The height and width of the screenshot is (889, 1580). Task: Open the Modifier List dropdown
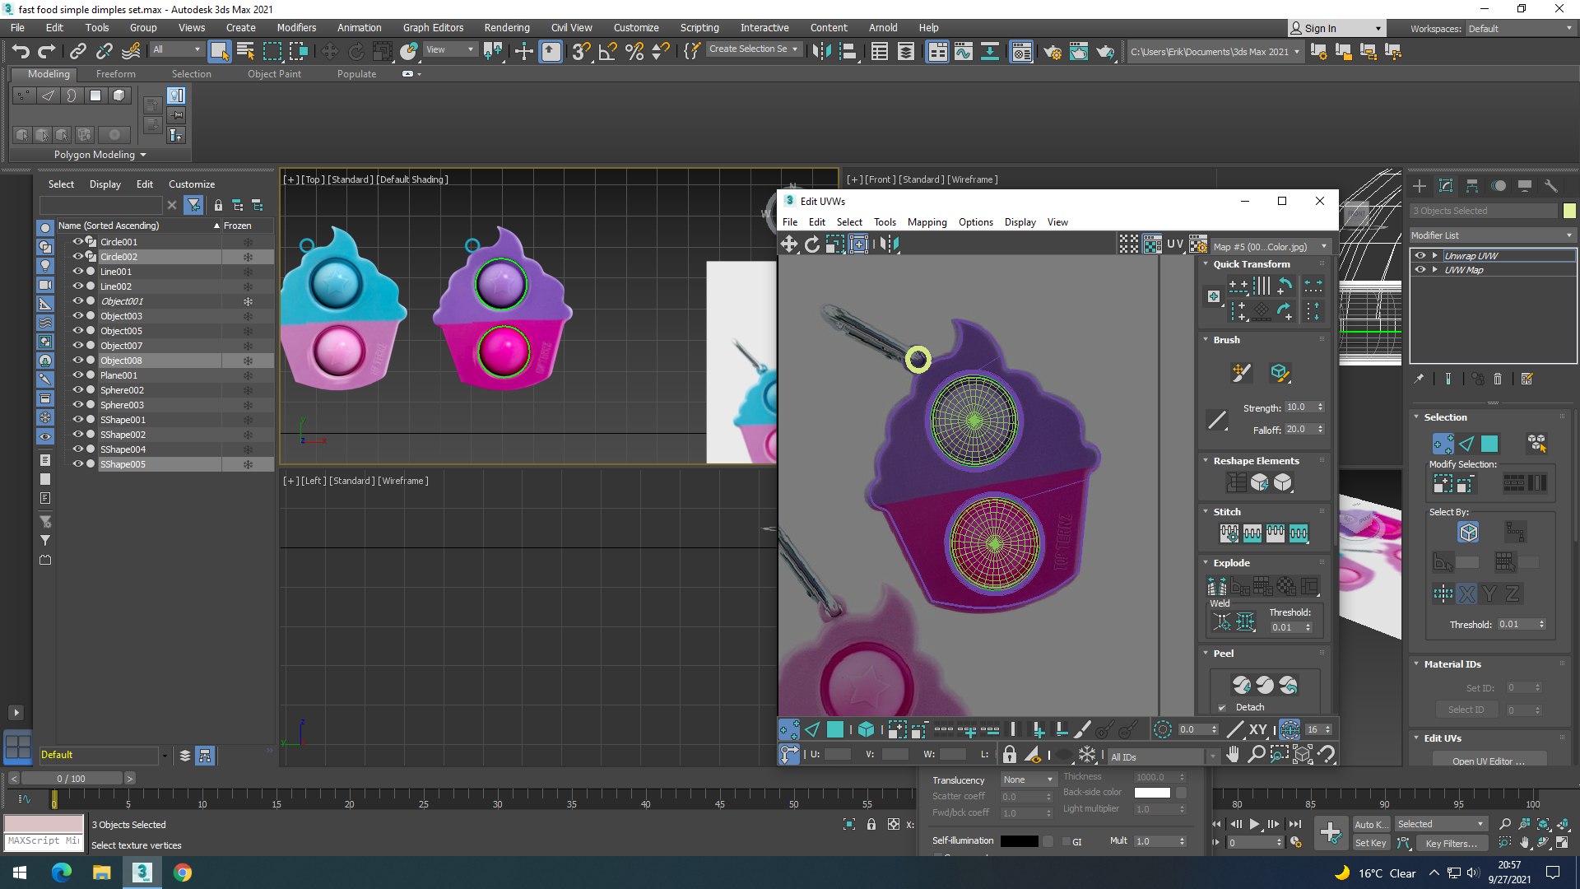(x=1492, y=235)
